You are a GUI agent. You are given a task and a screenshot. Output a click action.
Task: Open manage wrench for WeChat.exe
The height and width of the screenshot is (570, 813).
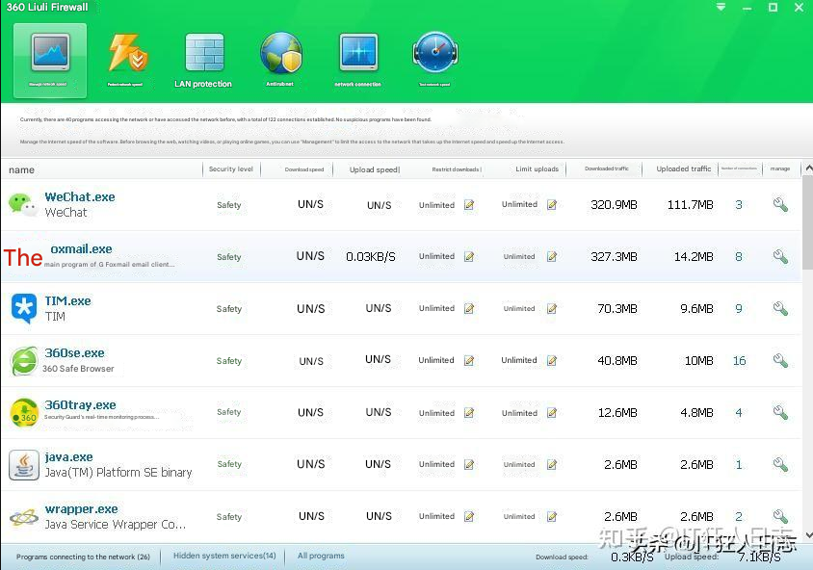(x=780, y=205)
